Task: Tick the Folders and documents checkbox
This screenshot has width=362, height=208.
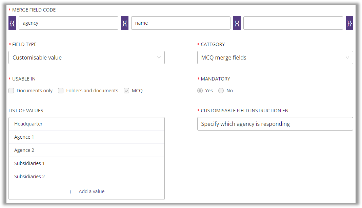Action: coord(61,91)
